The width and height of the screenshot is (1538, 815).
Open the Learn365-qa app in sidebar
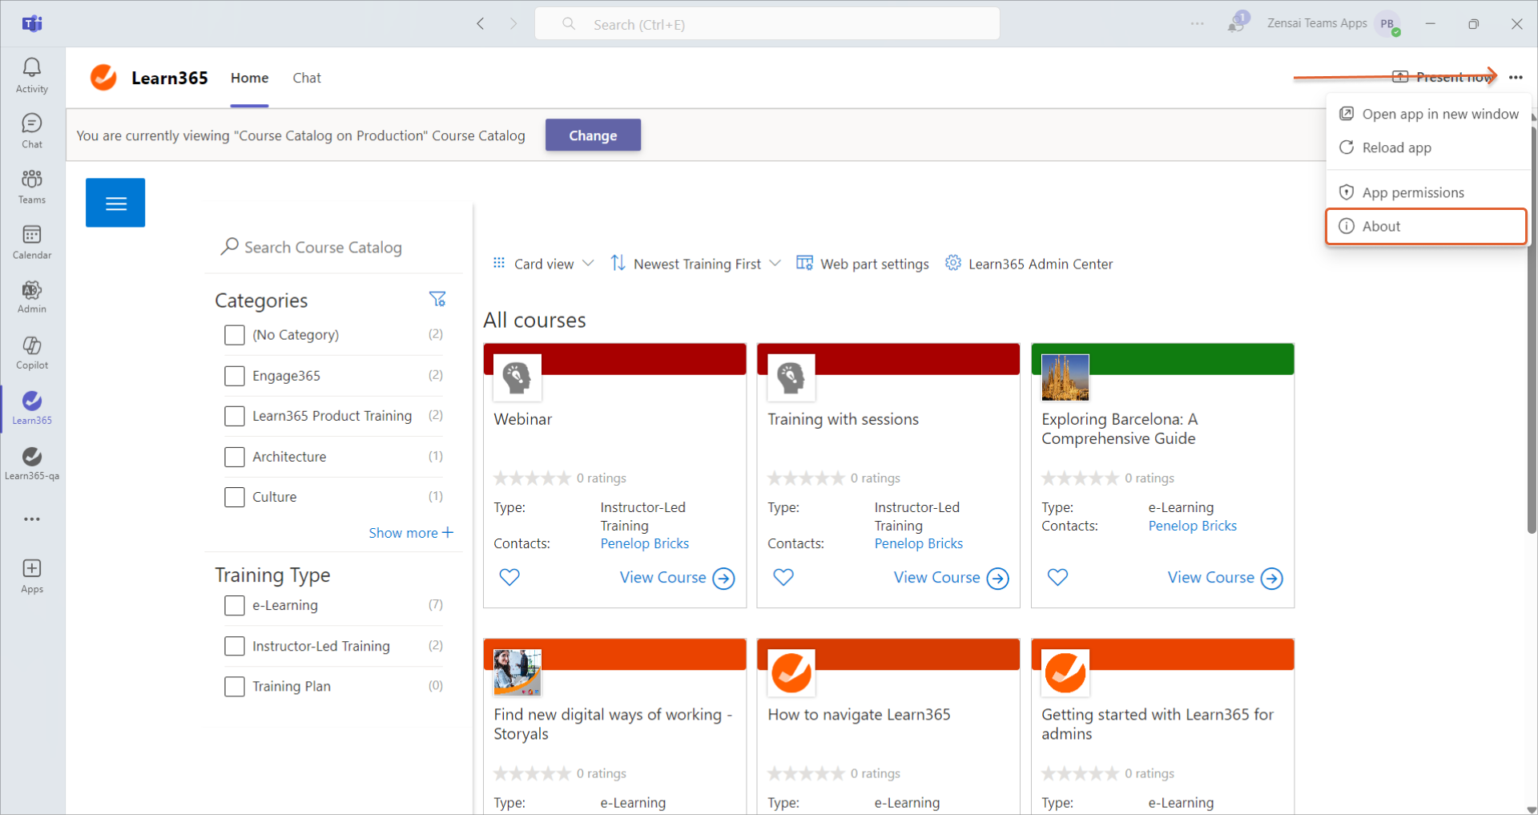(x=32, y=463)
